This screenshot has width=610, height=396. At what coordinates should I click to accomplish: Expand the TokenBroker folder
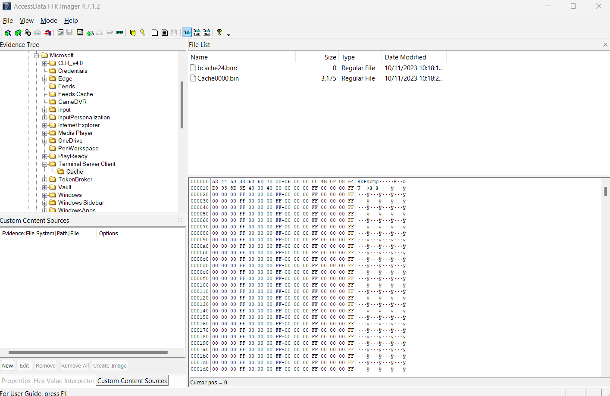(45, 180)
